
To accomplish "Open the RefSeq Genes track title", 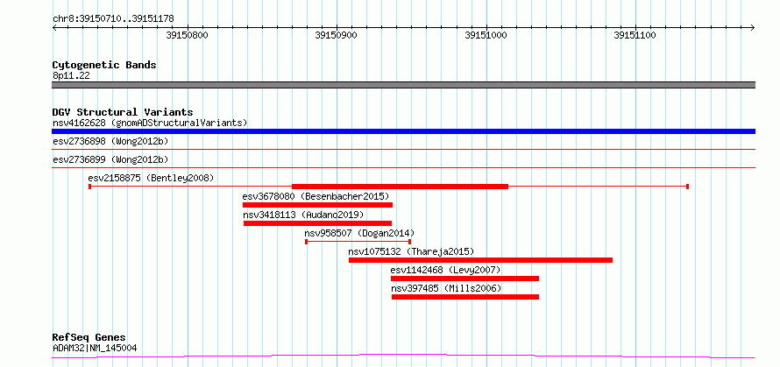I will [x=89, y=338].
